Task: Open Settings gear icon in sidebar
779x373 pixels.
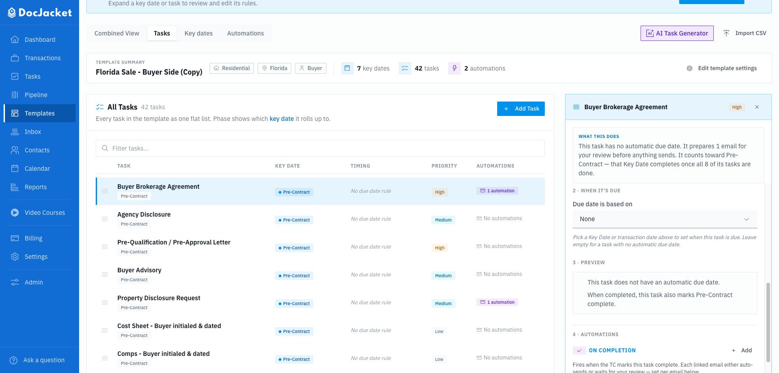Action: click(15, 257)
